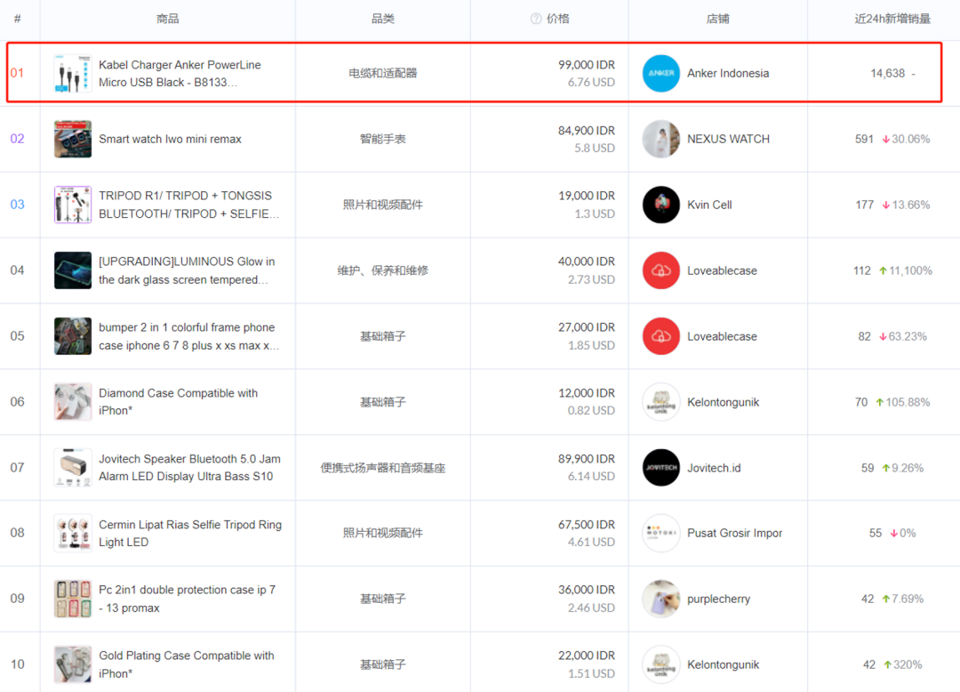Click 基础箱子 in the Diamond Case row
The image size is (960, 692).
[382, 402]
